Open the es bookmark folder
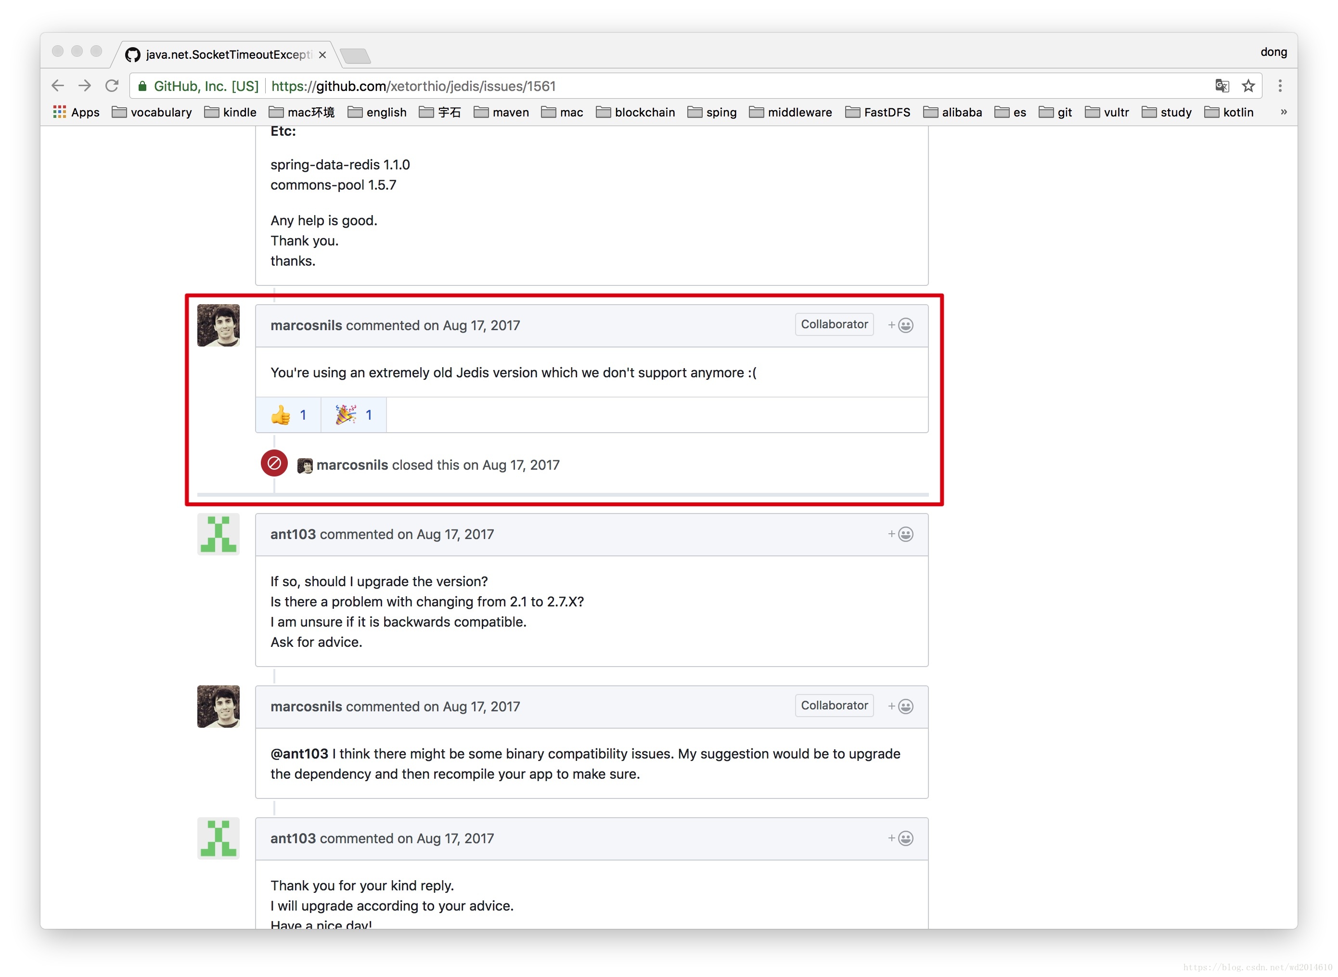This screenshot has height=977, width=1338. 1010,112
